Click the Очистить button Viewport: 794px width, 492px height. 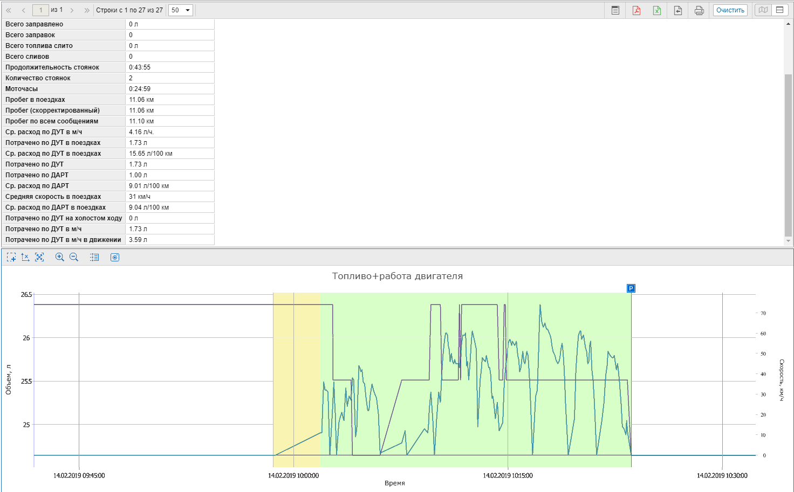tap(730, 10)
